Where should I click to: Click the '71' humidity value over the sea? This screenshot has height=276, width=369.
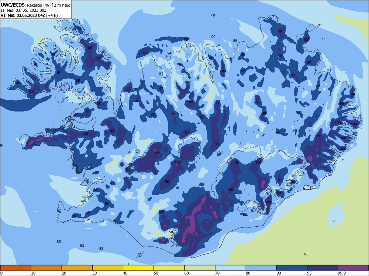click(334, 221)
